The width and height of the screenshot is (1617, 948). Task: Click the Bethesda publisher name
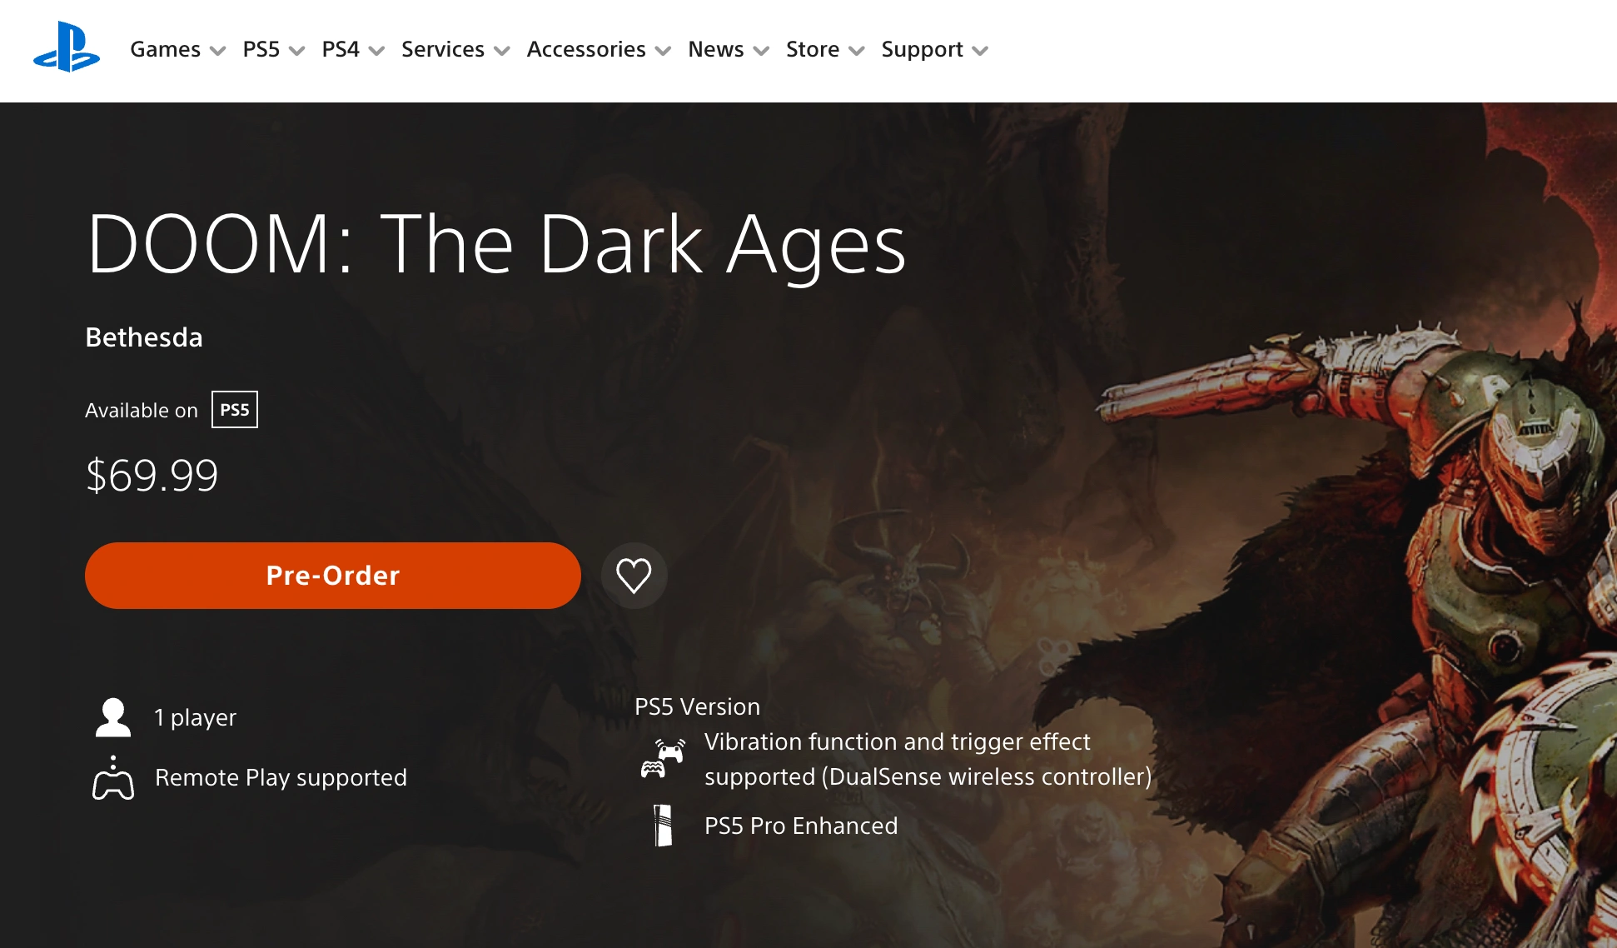[144, 337]
